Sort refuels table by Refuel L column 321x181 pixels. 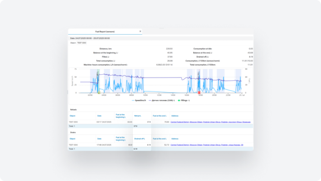point(138,116)
